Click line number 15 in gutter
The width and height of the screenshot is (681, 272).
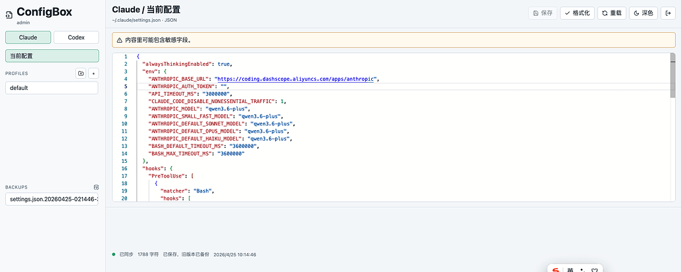[124, 161]
